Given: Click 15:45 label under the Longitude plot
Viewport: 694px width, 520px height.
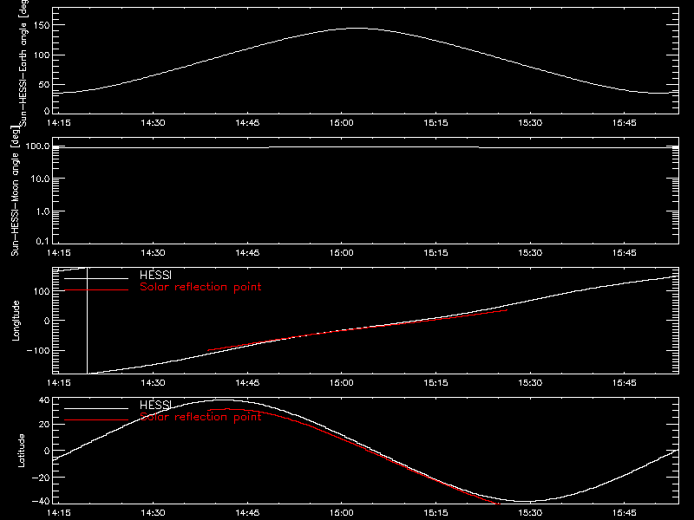Looking at the screenshot, I should click(x=624, y=383).
